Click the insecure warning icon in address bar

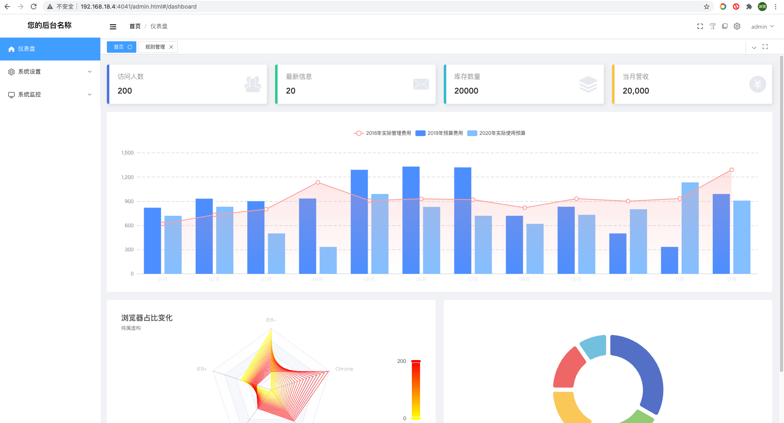click(50, 7)
